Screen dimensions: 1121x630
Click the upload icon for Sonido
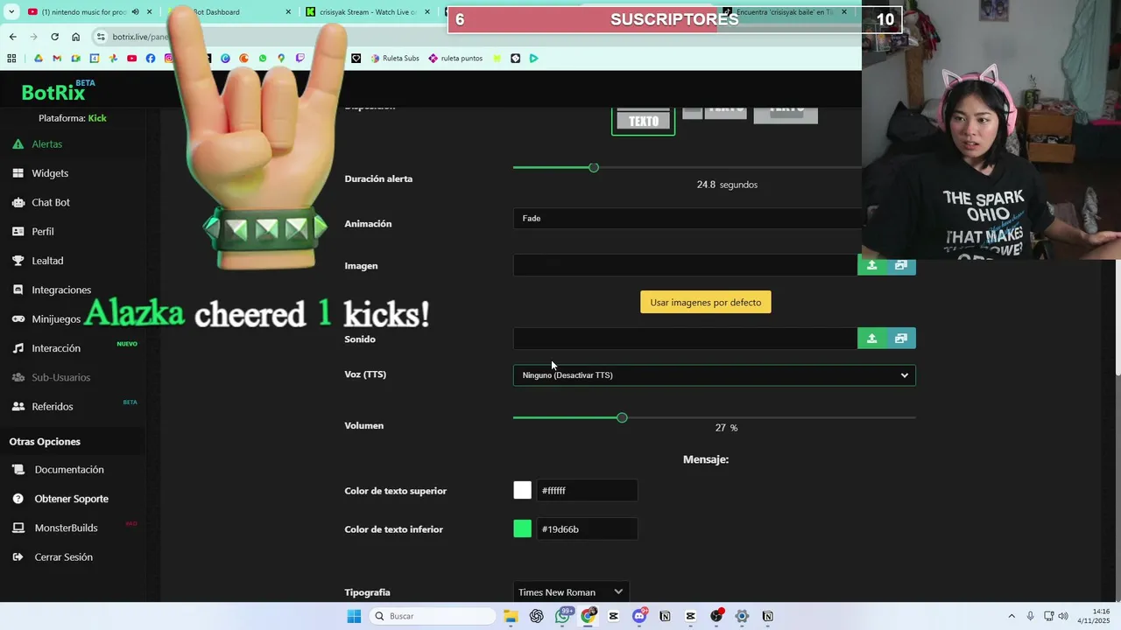871,339
